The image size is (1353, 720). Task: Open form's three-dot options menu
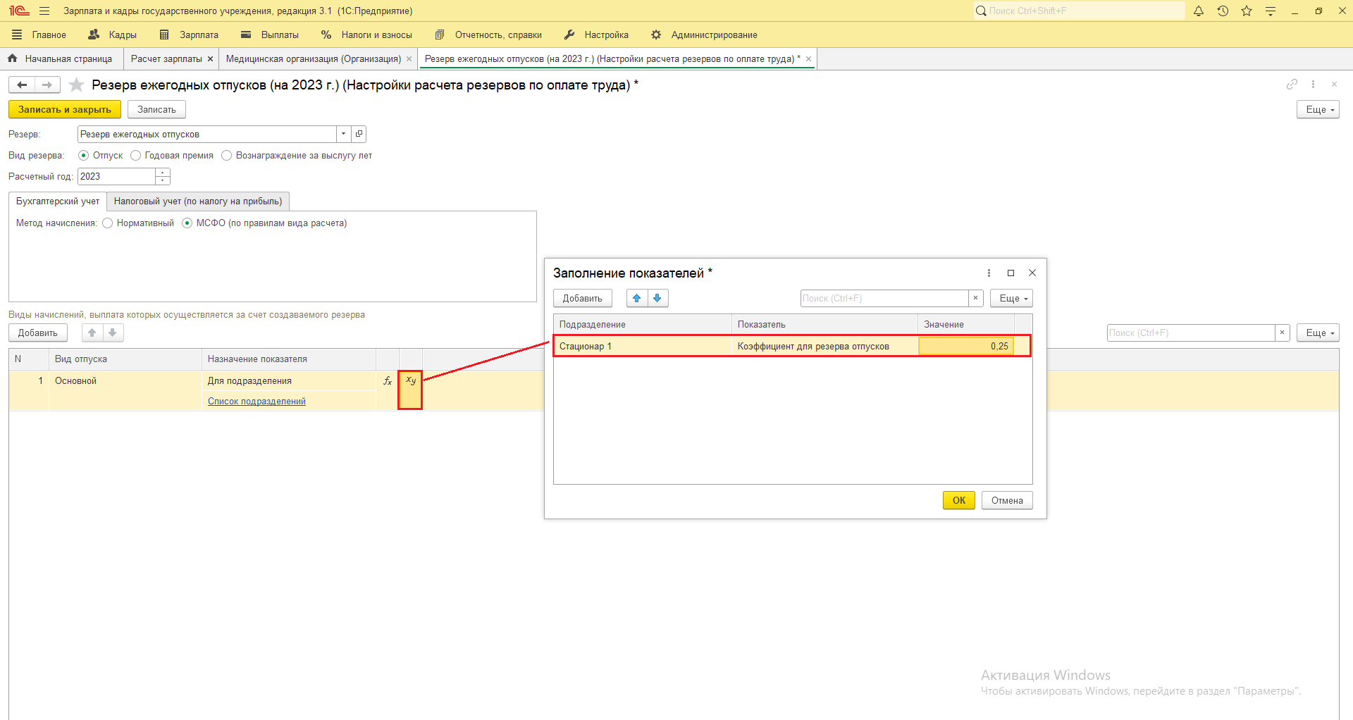point(1313,85)
